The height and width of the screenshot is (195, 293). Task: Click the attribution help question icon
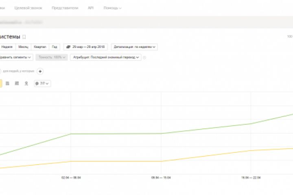coord(144,57)
